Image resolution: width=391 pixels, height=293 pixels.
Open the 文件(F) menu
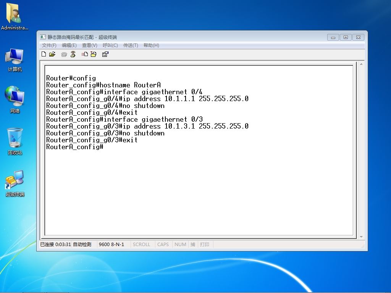point(49,45)
